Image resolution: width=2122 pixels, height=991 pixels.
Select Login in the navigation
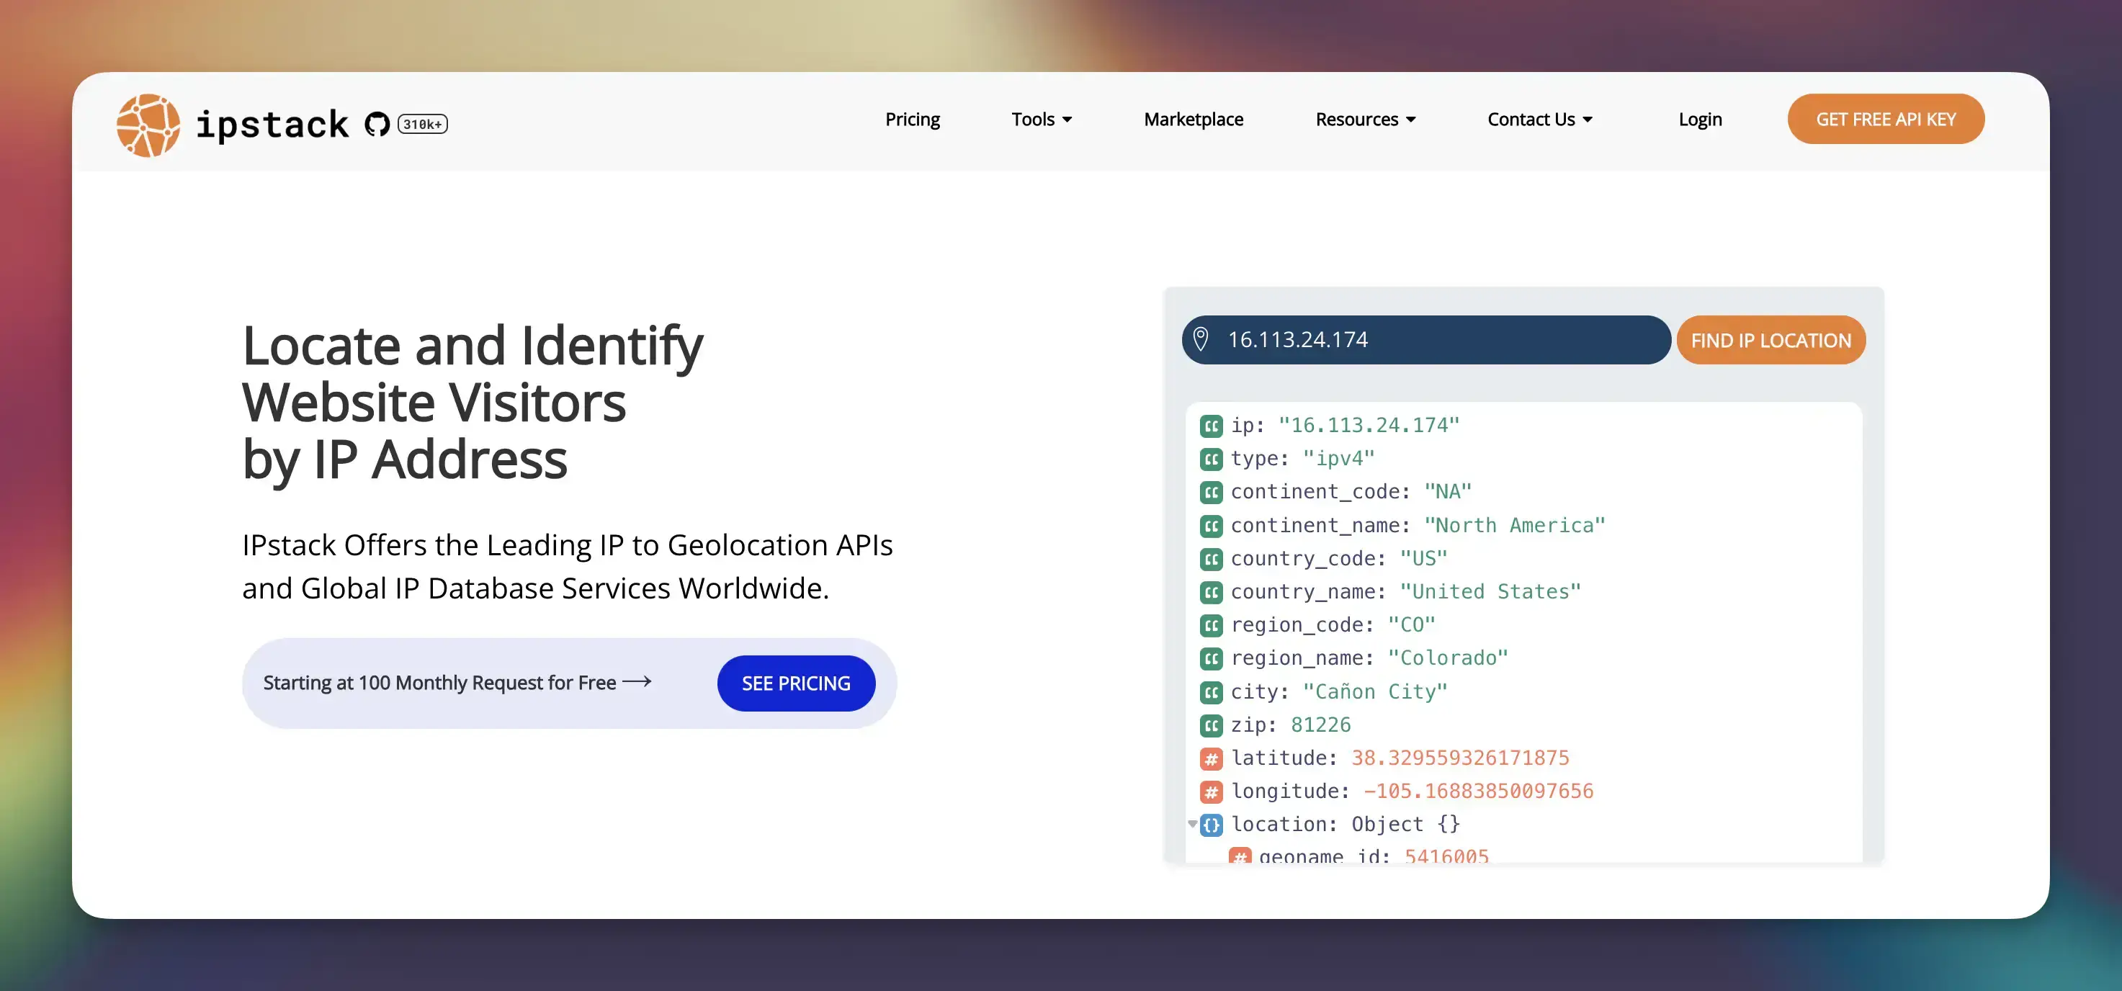coord(1699,120)
